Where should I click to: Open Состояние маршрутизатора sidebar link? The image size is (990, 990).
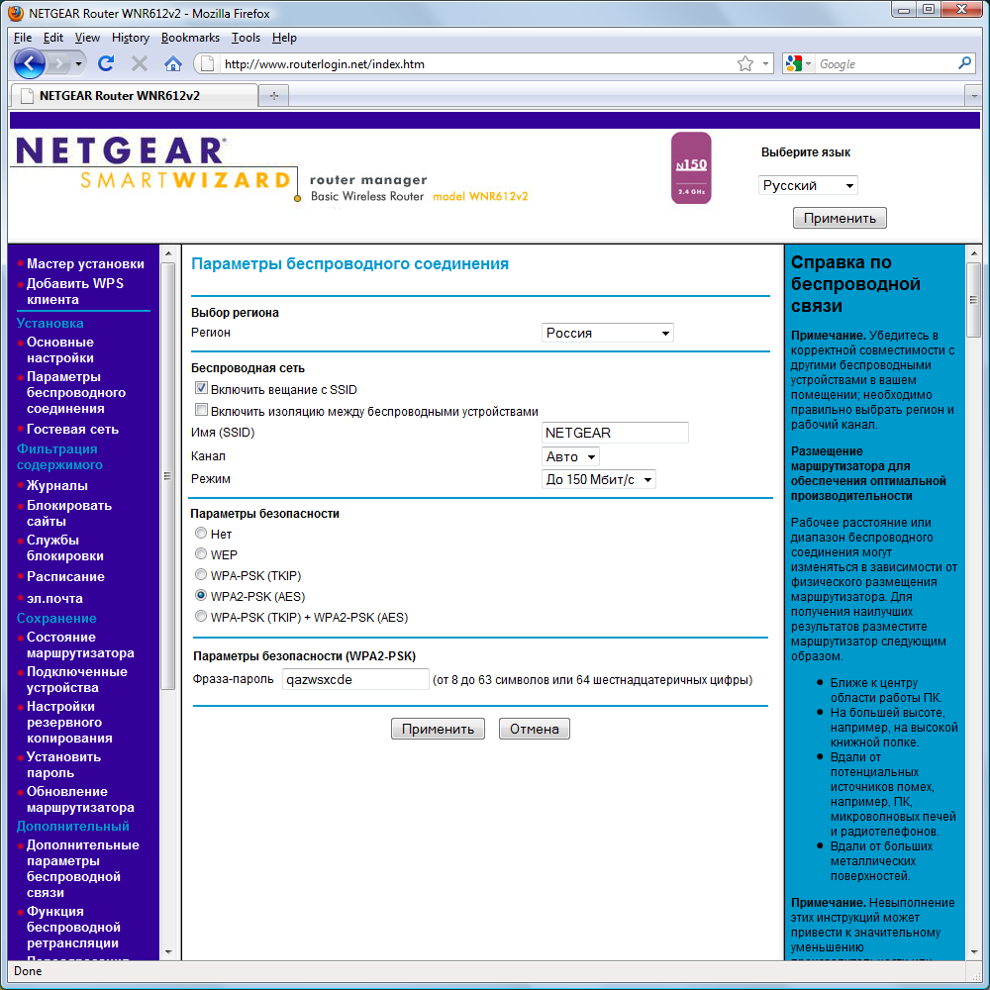pyautogui.click(x=80, y=645)
